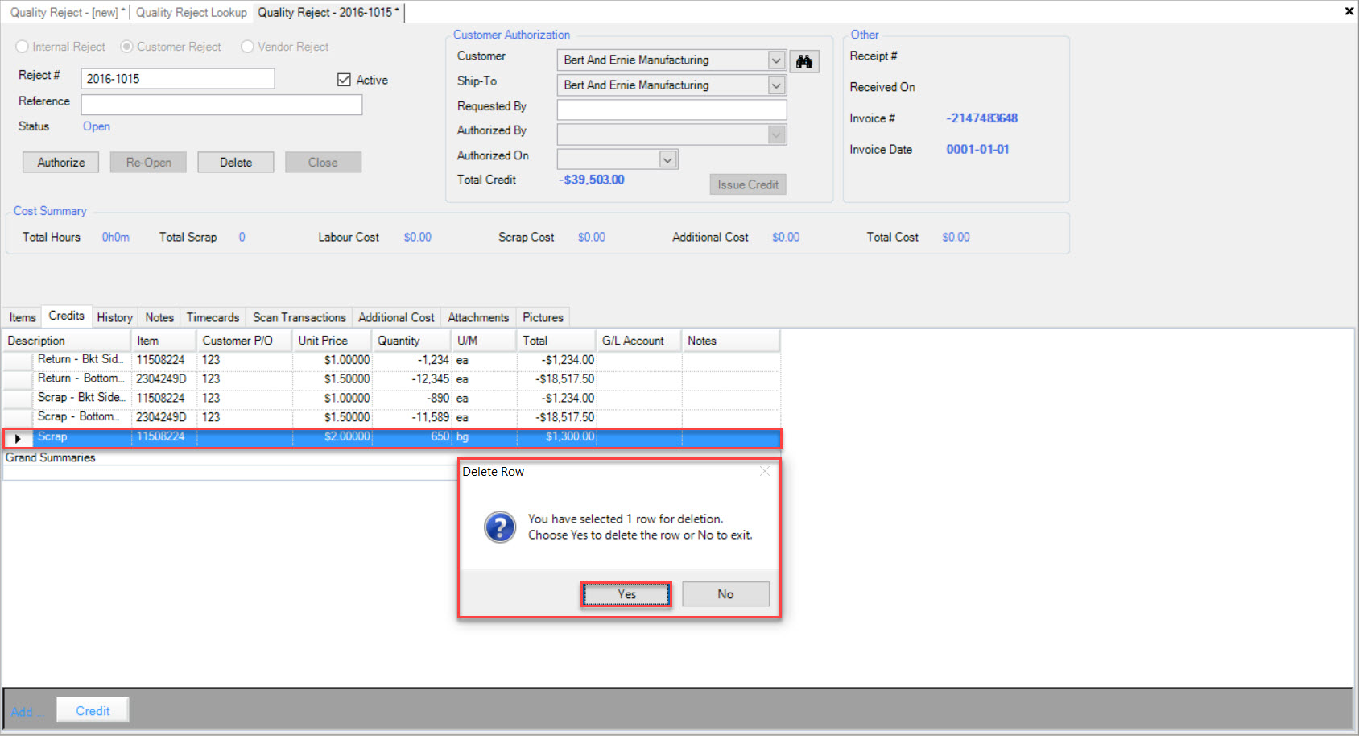Click the Total Credit value '-$39,503.00'
1359x736 pixels.
click(592, 180)
